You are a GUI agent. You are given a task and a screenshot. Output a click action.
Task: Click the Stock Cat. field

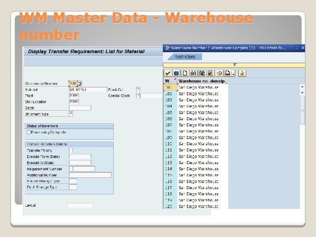tap(138, 90)
